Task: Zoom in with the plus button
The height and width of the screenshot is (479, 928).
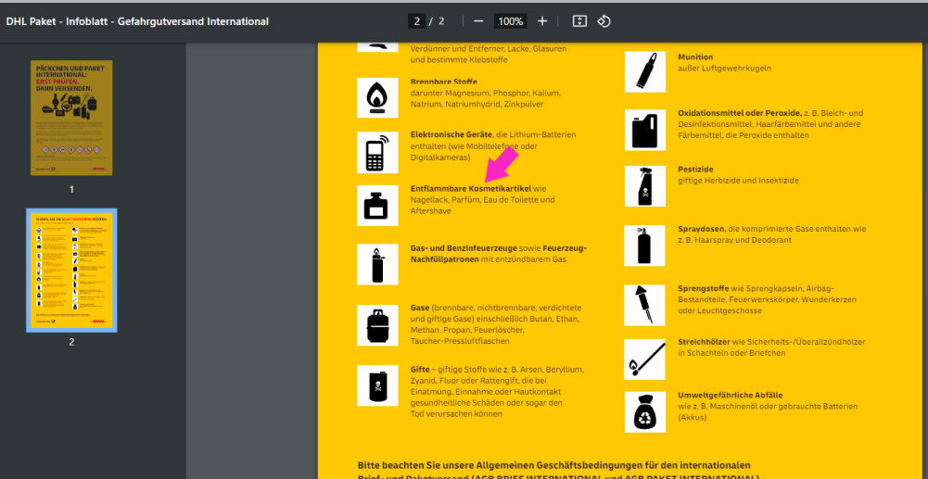Action: (x=542, y=21)
